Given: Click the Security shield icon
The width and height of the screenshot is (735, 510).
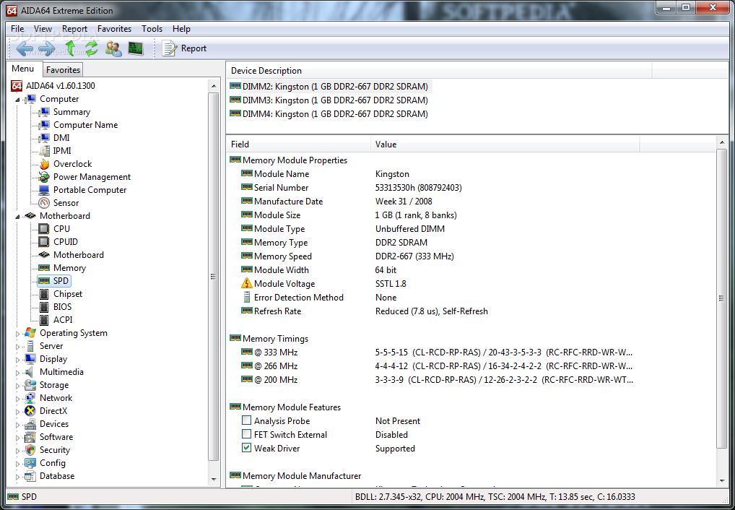Looking at the screenshot, I should coord(30,450).
